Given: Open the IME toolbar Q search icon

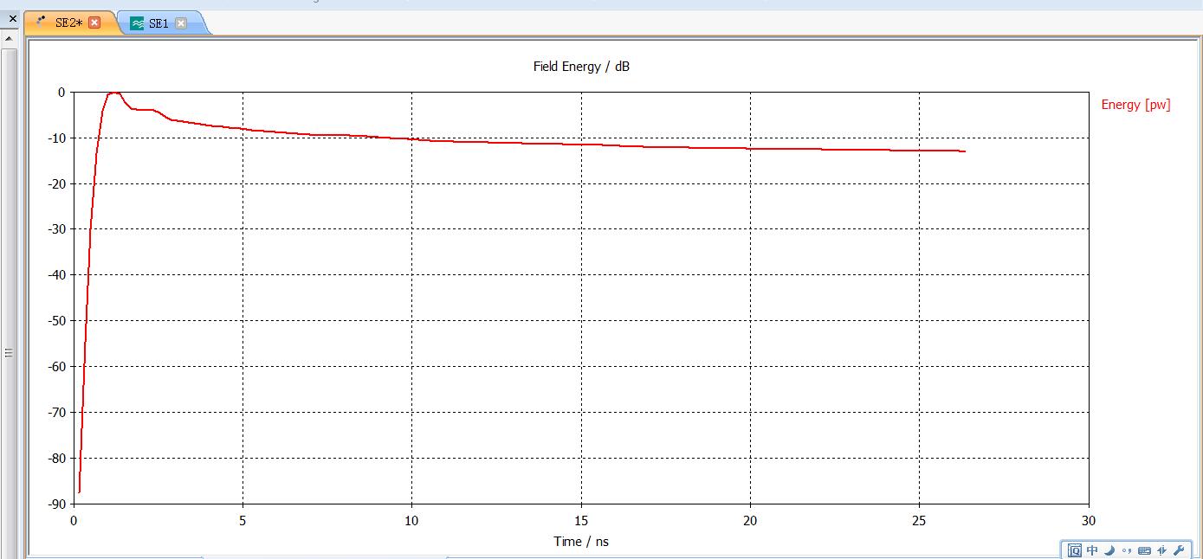Looking at the screenshot, I should [1075, 550].
